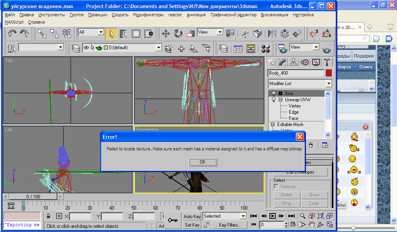
Task: Open the Hierarchy panel tab icon
Action: (293, 62)
